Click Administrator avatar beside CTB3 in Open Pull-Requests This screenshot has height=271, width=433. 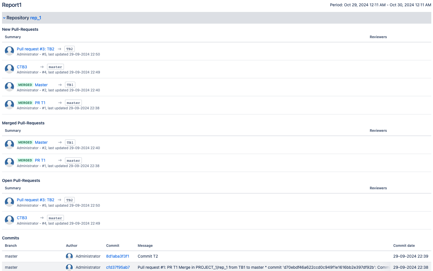(x=9, y=220)
